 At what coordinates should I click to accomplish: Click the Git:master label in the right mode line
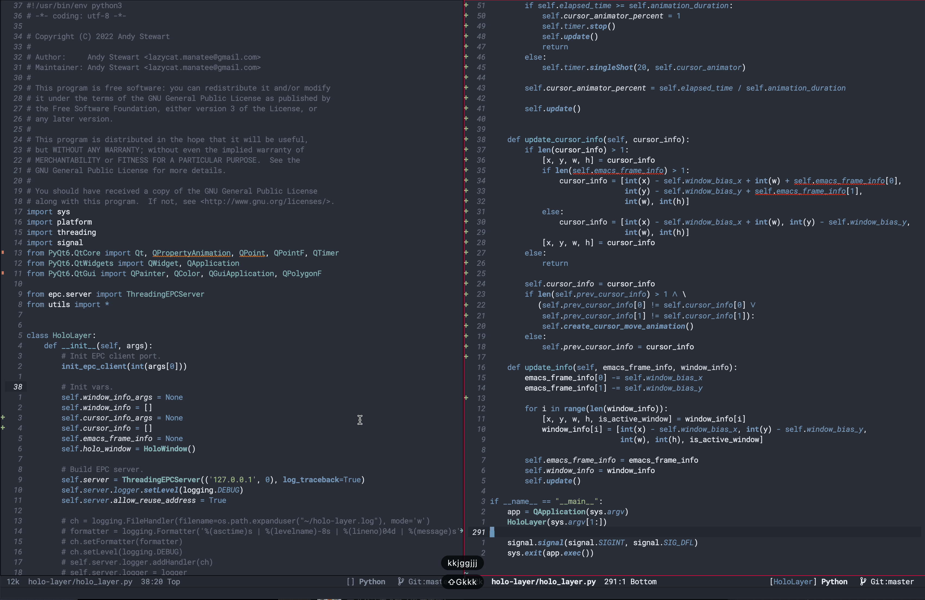pyautogui.click(x=892, y=581)
